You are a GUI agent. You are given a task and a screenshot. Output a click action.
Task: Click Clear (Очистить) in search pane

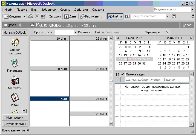point(112,32)
